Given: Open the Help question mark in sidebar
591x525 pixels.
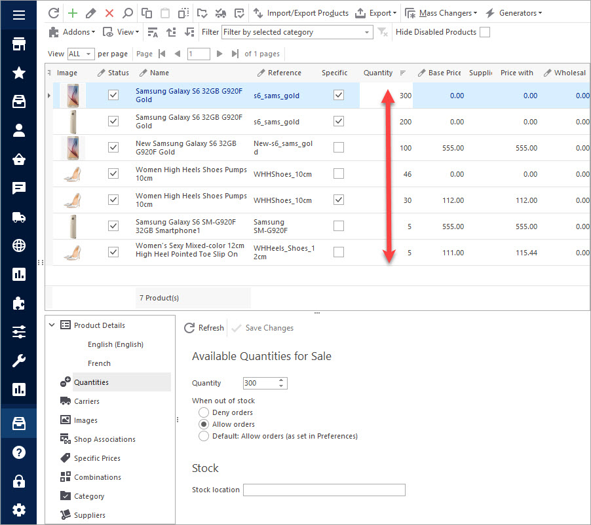Looking at the screenshot, I should point(19,452).
